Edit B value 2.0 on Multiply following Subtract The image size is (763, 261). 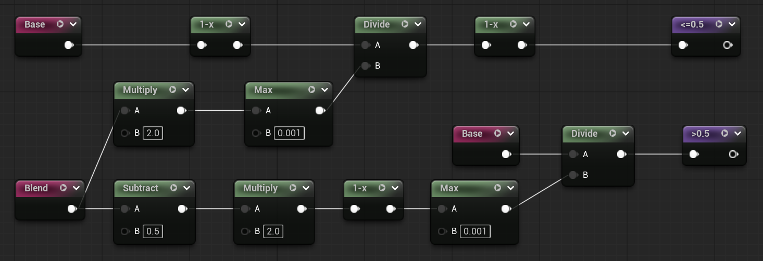273,231
